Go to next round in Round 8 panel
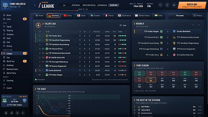208x117 pixels. click(x=199, y=25)
